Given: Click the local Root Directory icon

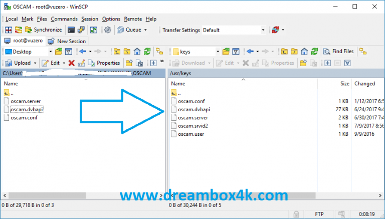Looking at the screenshot, I should [x=127, y=52].
